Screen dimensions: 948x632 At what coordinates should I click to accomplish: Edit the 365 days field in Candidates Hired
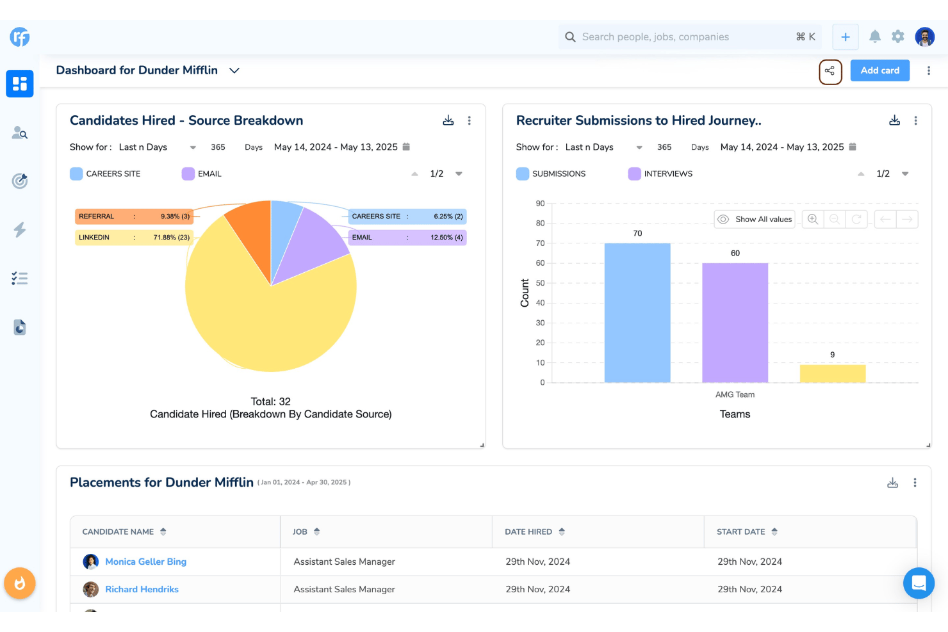coord(218,147)
